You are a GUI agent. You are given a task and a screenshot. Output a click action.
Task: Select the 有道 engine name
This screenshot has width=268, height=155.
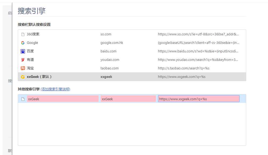click(x=30, y=60)
